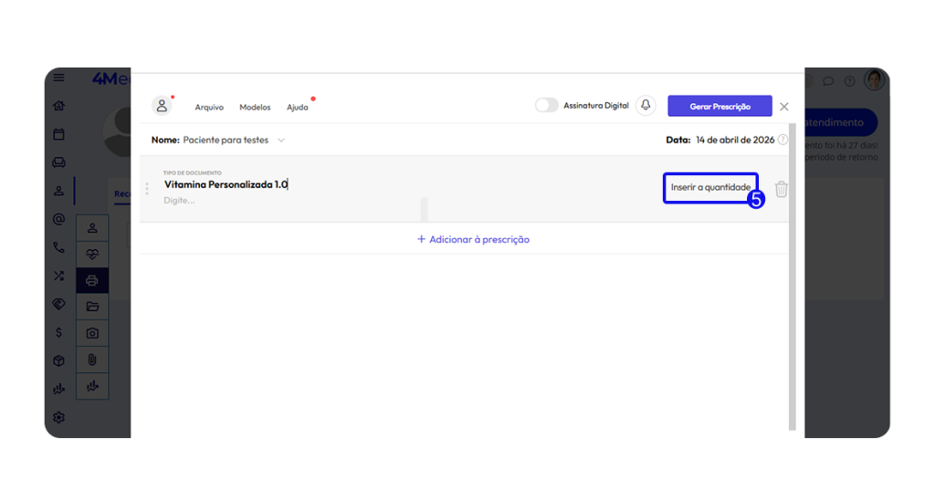This screenshot has width=935, height=500.
Task: Open the settings gear in sidebar
Action: pos(59,417)
